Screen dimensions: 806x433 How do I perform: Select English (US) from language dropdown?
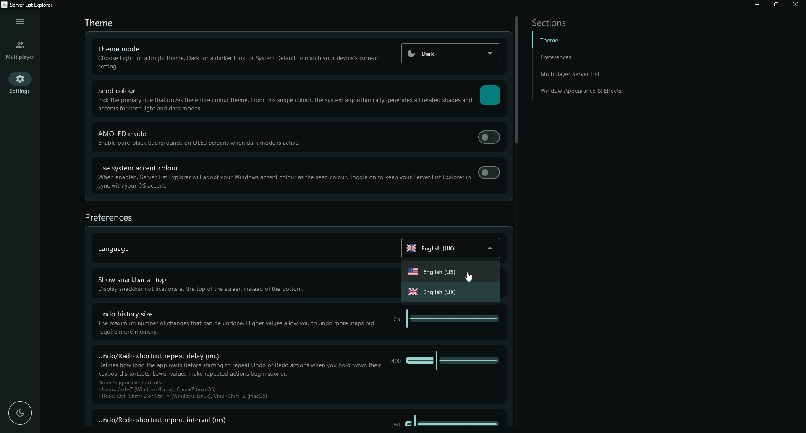pos(439,272)
